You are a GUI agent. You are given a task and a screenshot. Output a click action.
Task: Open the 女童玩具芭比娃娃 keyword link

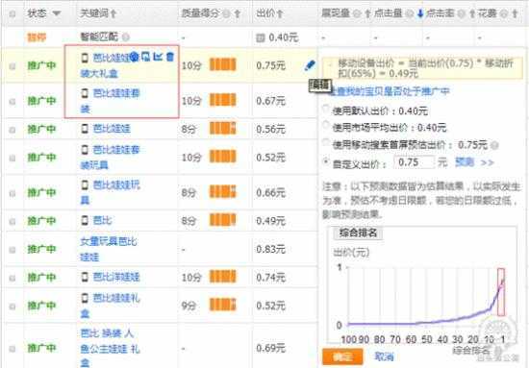coord(109,250)
